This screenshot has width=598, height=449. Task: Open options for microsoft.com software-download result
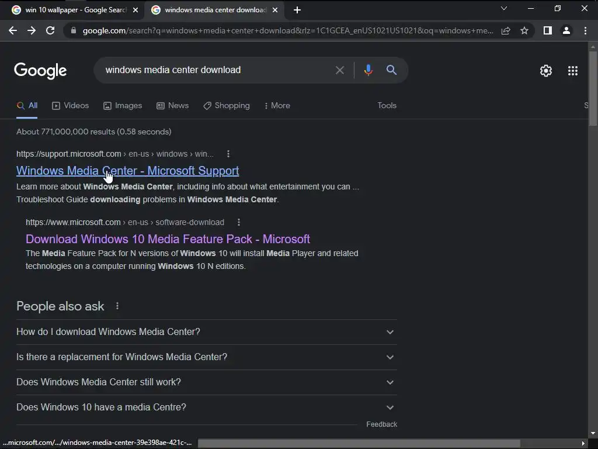239,222
